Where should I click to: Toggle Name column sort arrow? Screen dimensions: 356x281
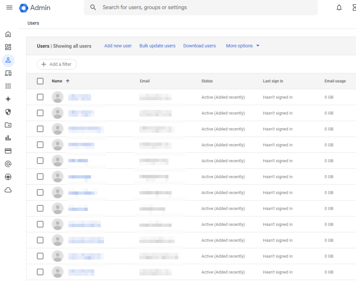click(x=68, y=81)
